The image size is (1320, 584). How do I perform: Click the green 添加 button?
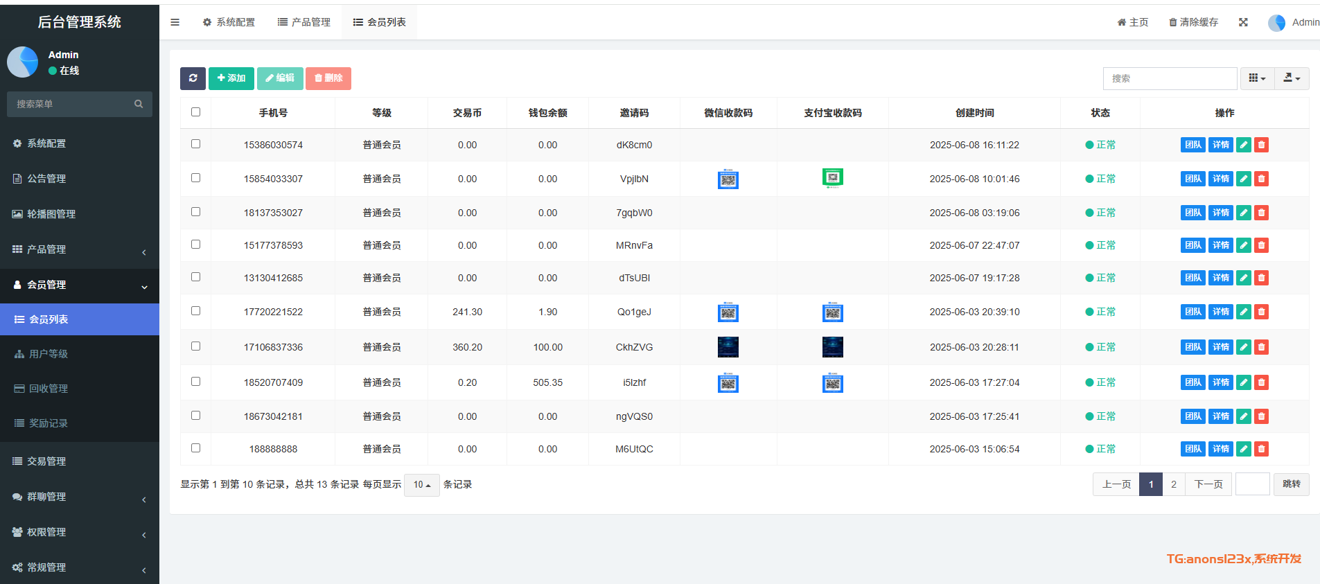click(231, 78)
